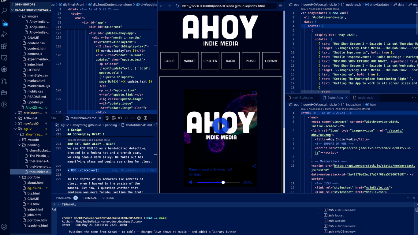The image size is (418, 235).
Task: Click the browser URL address field
Action: tap(228, 6)
